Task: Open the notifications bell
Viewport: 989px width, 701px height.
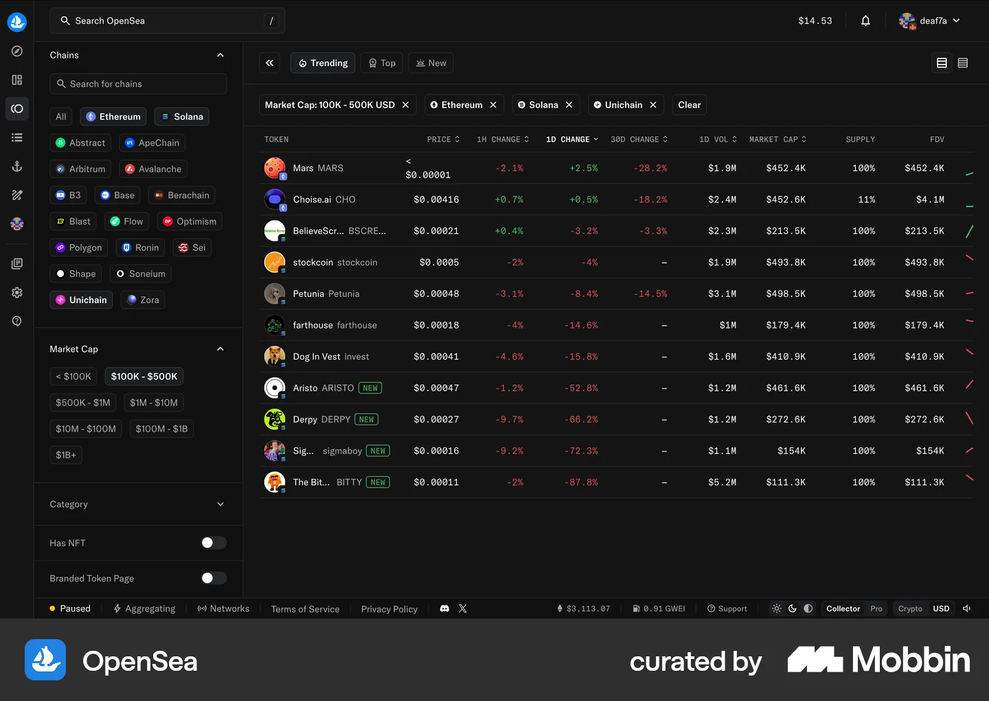Action: 865,21
